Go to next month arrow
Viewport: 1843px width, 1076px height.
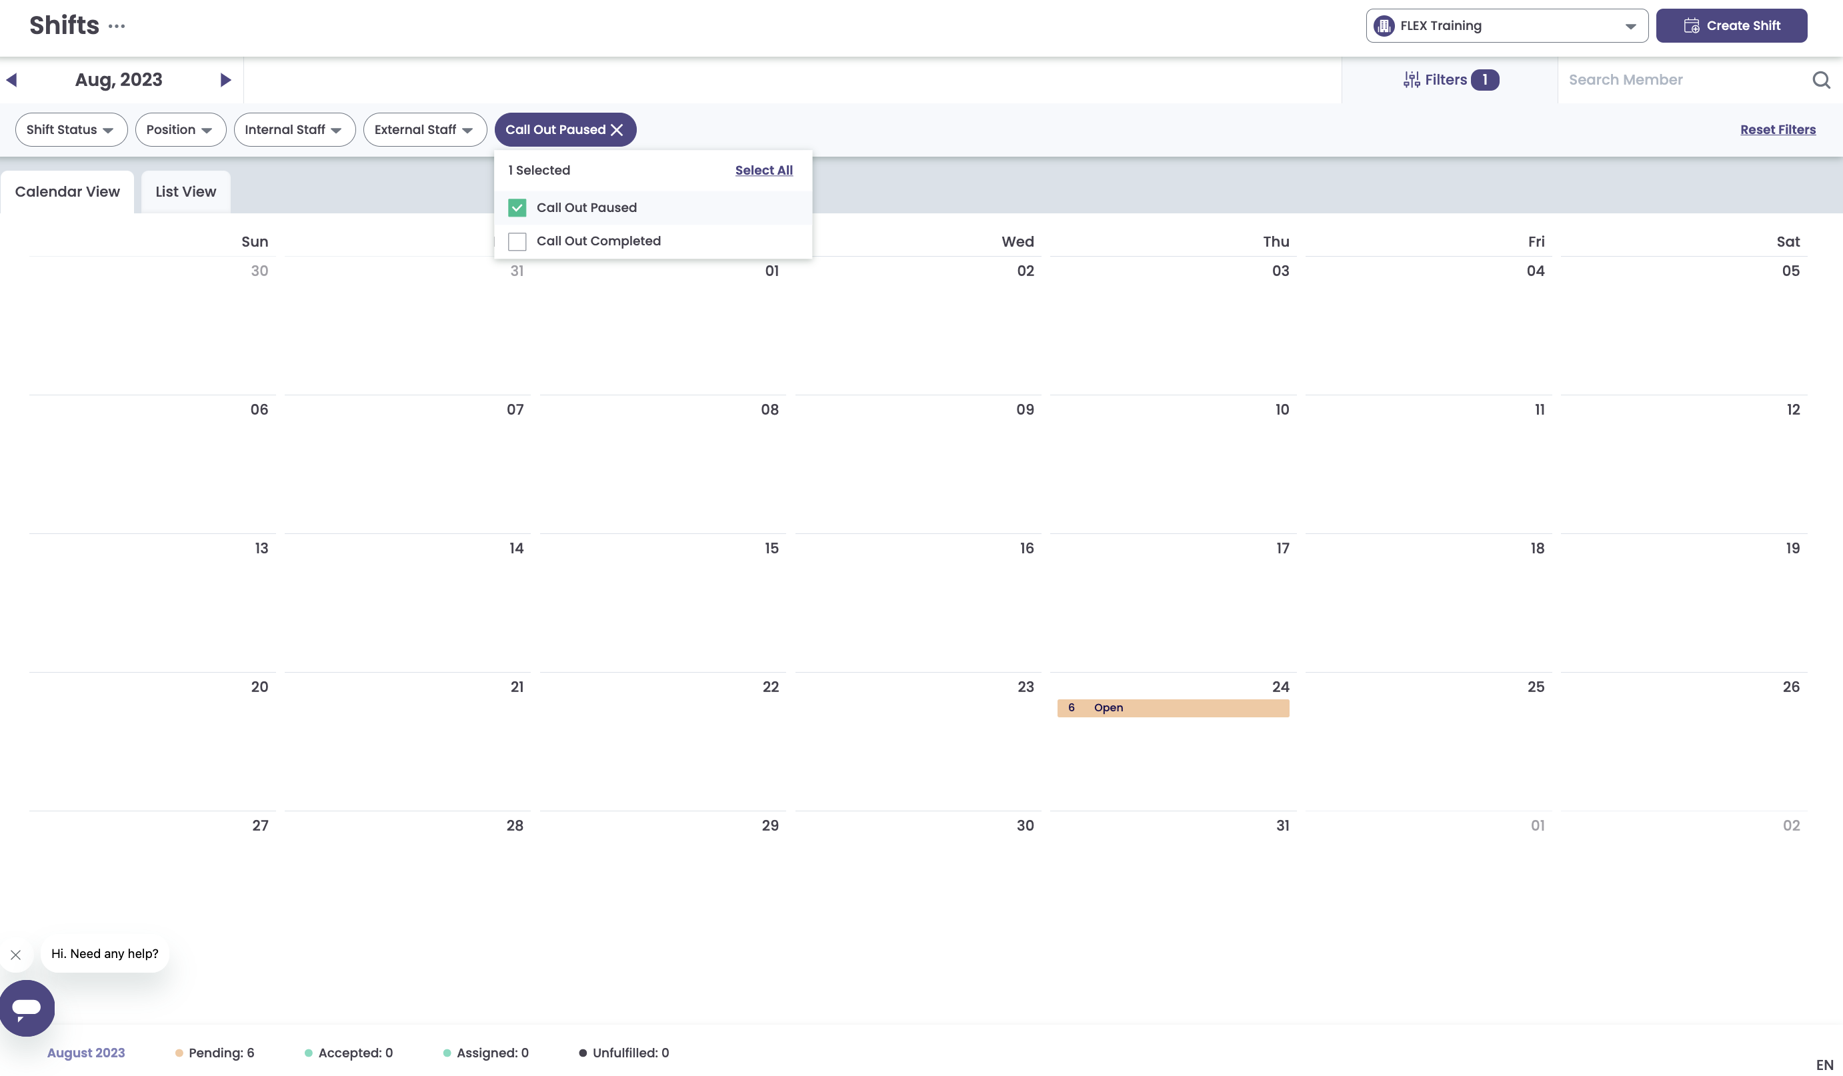point(225,80)
